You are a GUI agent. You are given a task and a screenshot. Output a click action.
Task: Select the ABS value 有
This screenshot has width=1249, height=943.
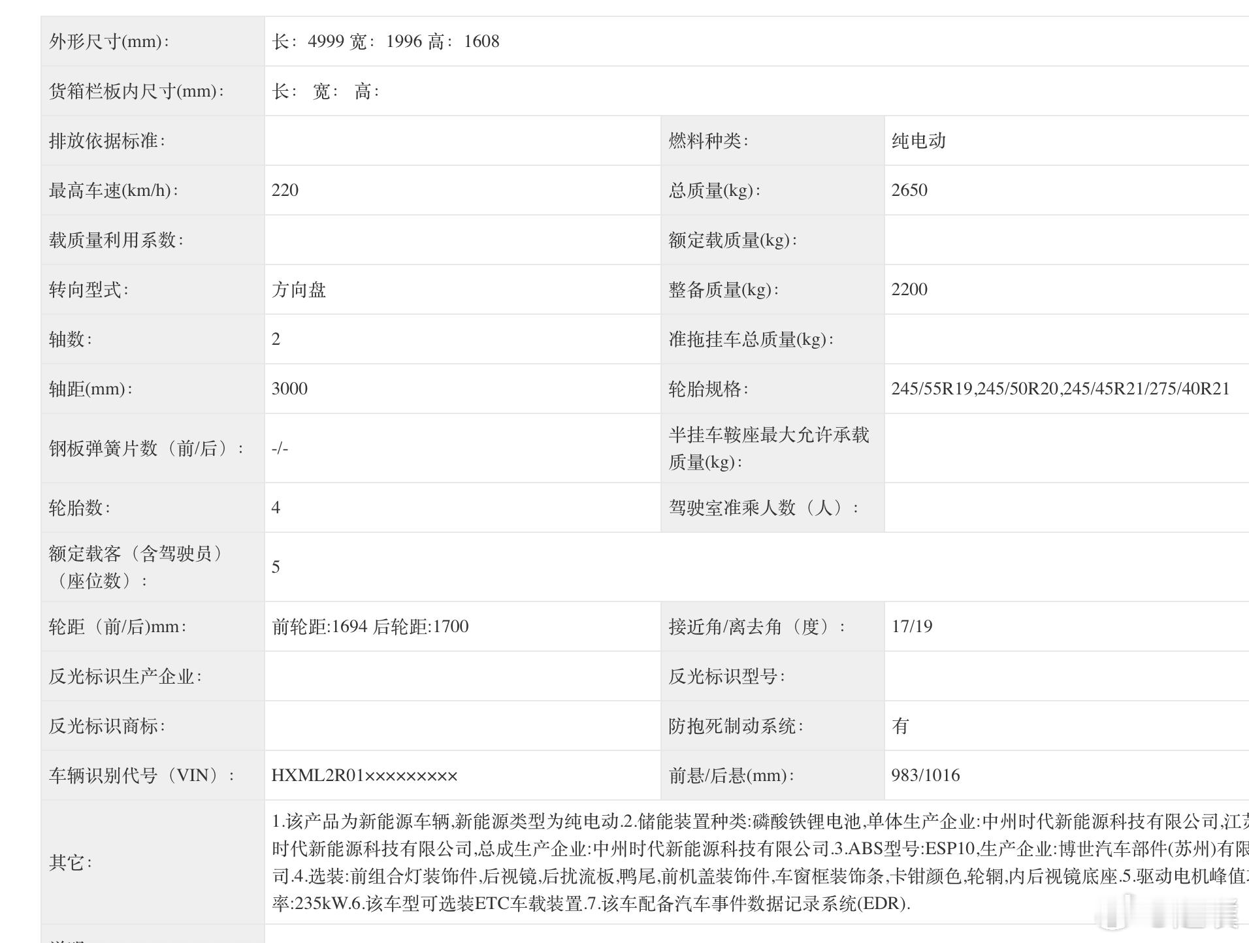[x=900, y=726]
